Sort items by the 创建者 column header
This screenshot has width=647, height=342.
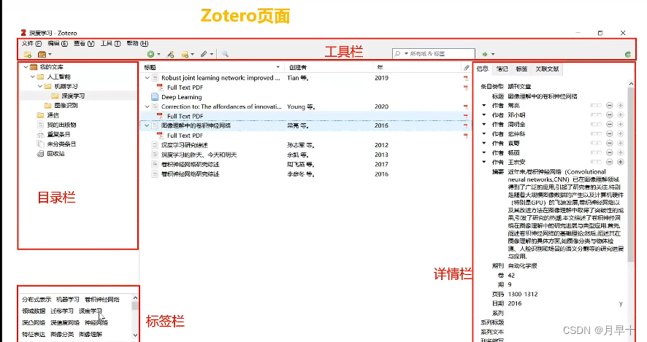pos(329,67)
